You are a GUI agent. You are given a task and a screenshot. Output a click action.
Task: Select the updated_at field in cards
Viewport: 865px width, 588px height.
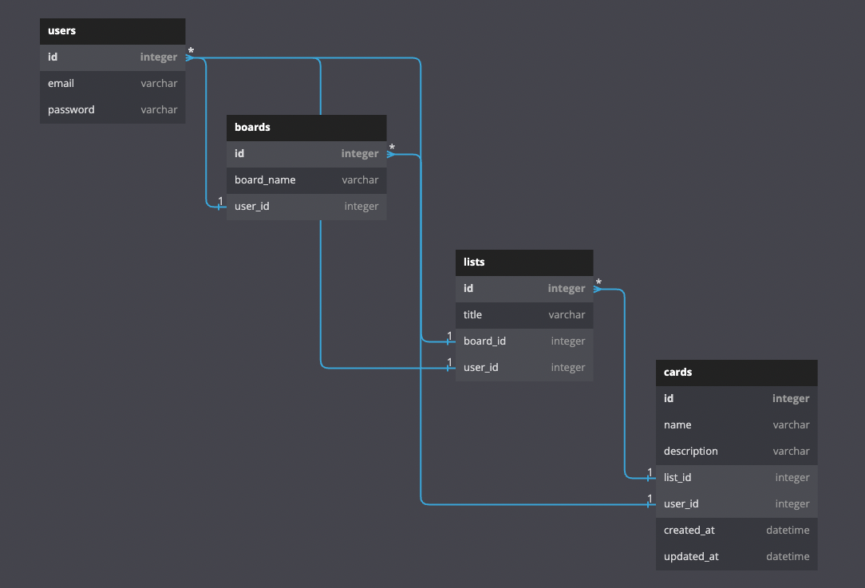tap(737, 557)
